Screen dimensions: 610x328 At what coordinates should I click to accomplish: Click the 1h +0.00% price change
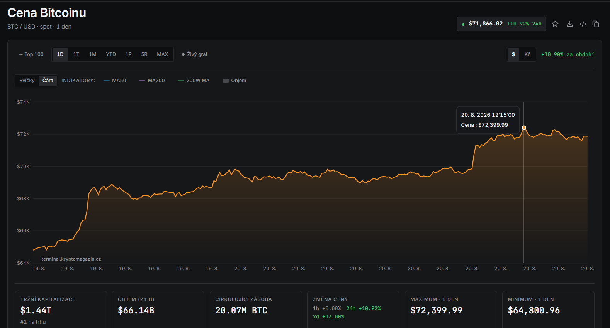[x=327, y=308]
